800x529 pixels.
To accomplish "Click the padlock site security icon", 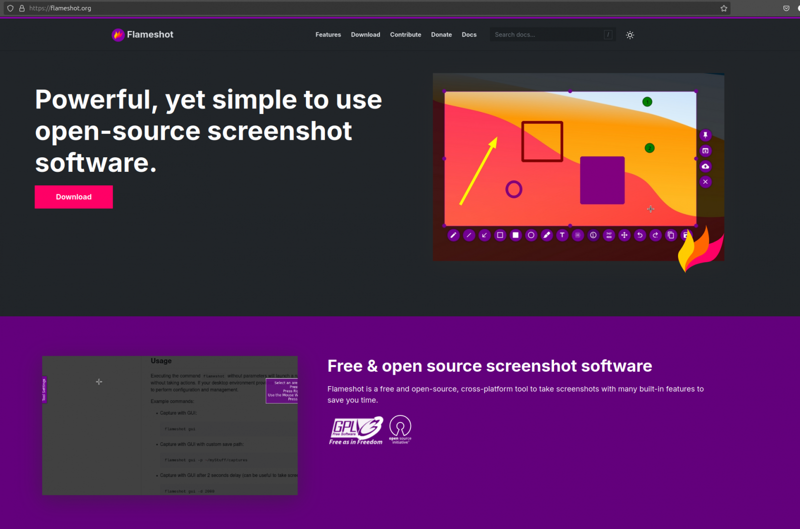I will tap(22, 8).
